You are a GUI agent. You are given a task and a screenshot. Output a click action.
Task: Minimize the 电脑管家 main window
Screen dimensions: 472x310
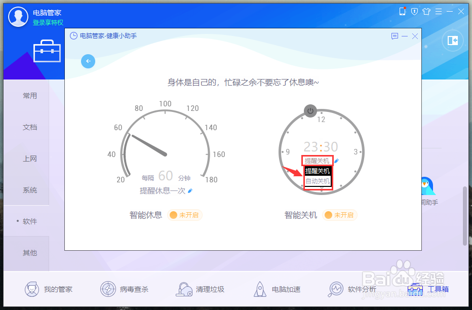pyautogui.click(x=450, y=12)
